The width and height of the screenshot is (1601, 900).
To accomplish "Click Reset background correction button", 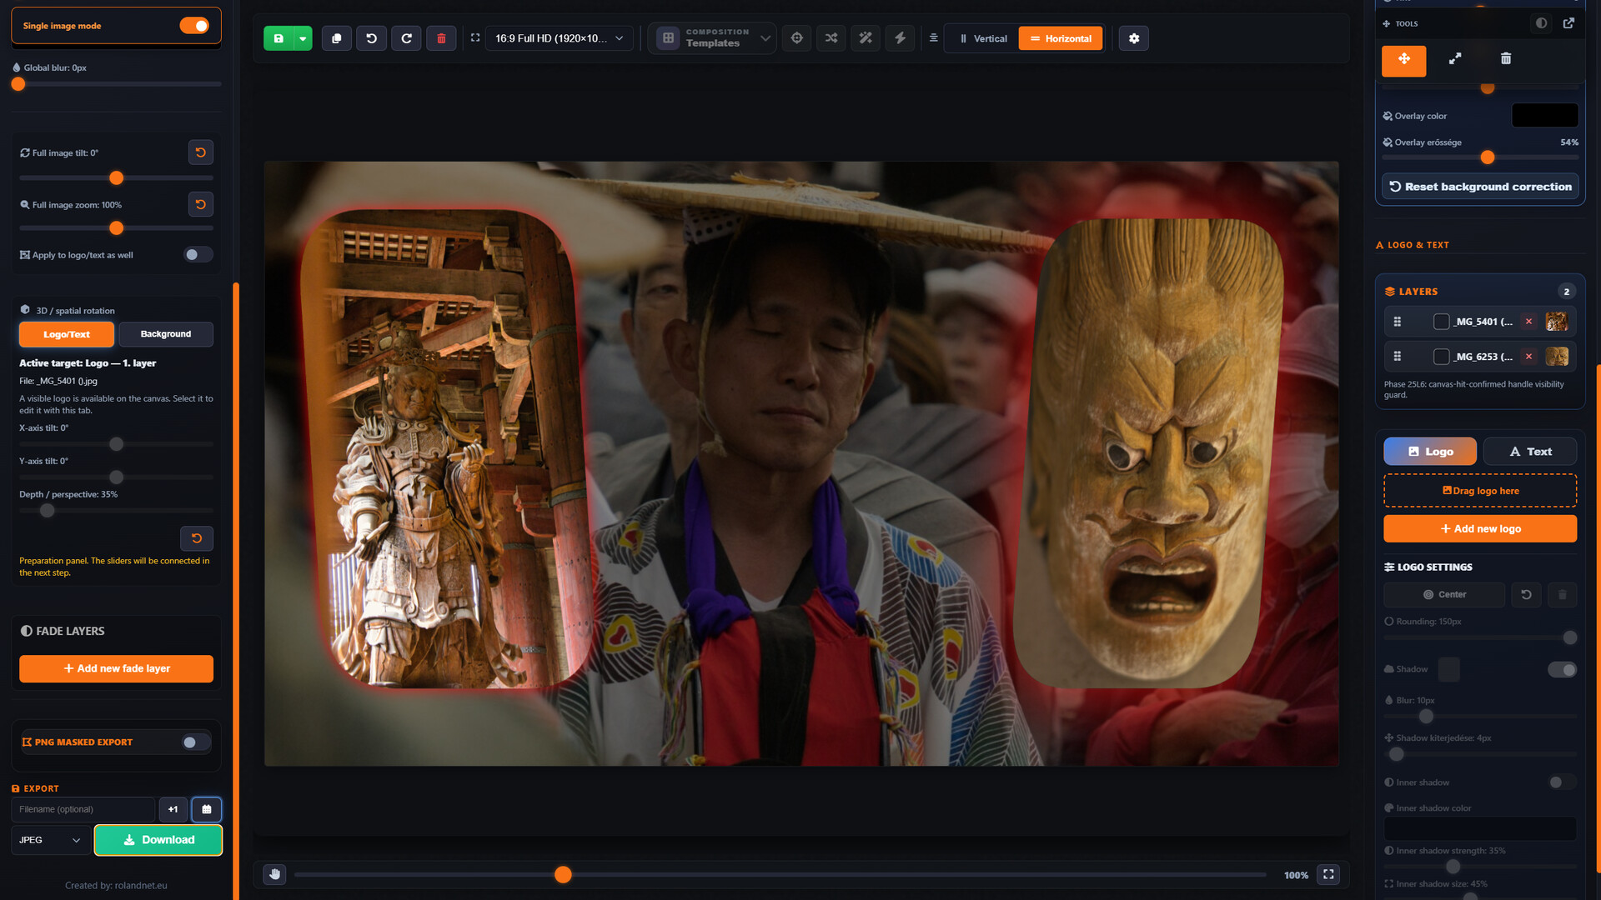I will [1480, 187].
